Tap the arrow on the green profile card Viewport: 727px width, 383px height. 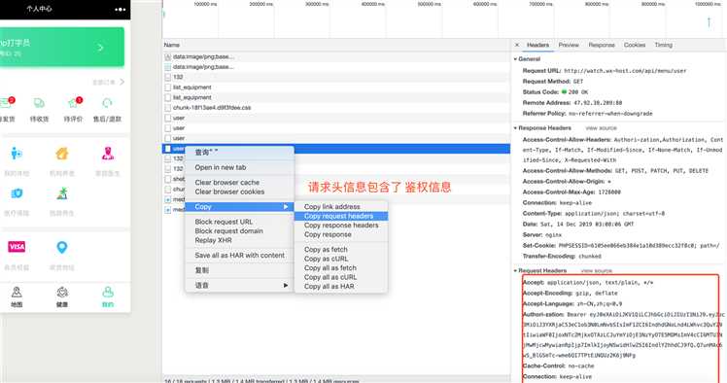(101, 48)
